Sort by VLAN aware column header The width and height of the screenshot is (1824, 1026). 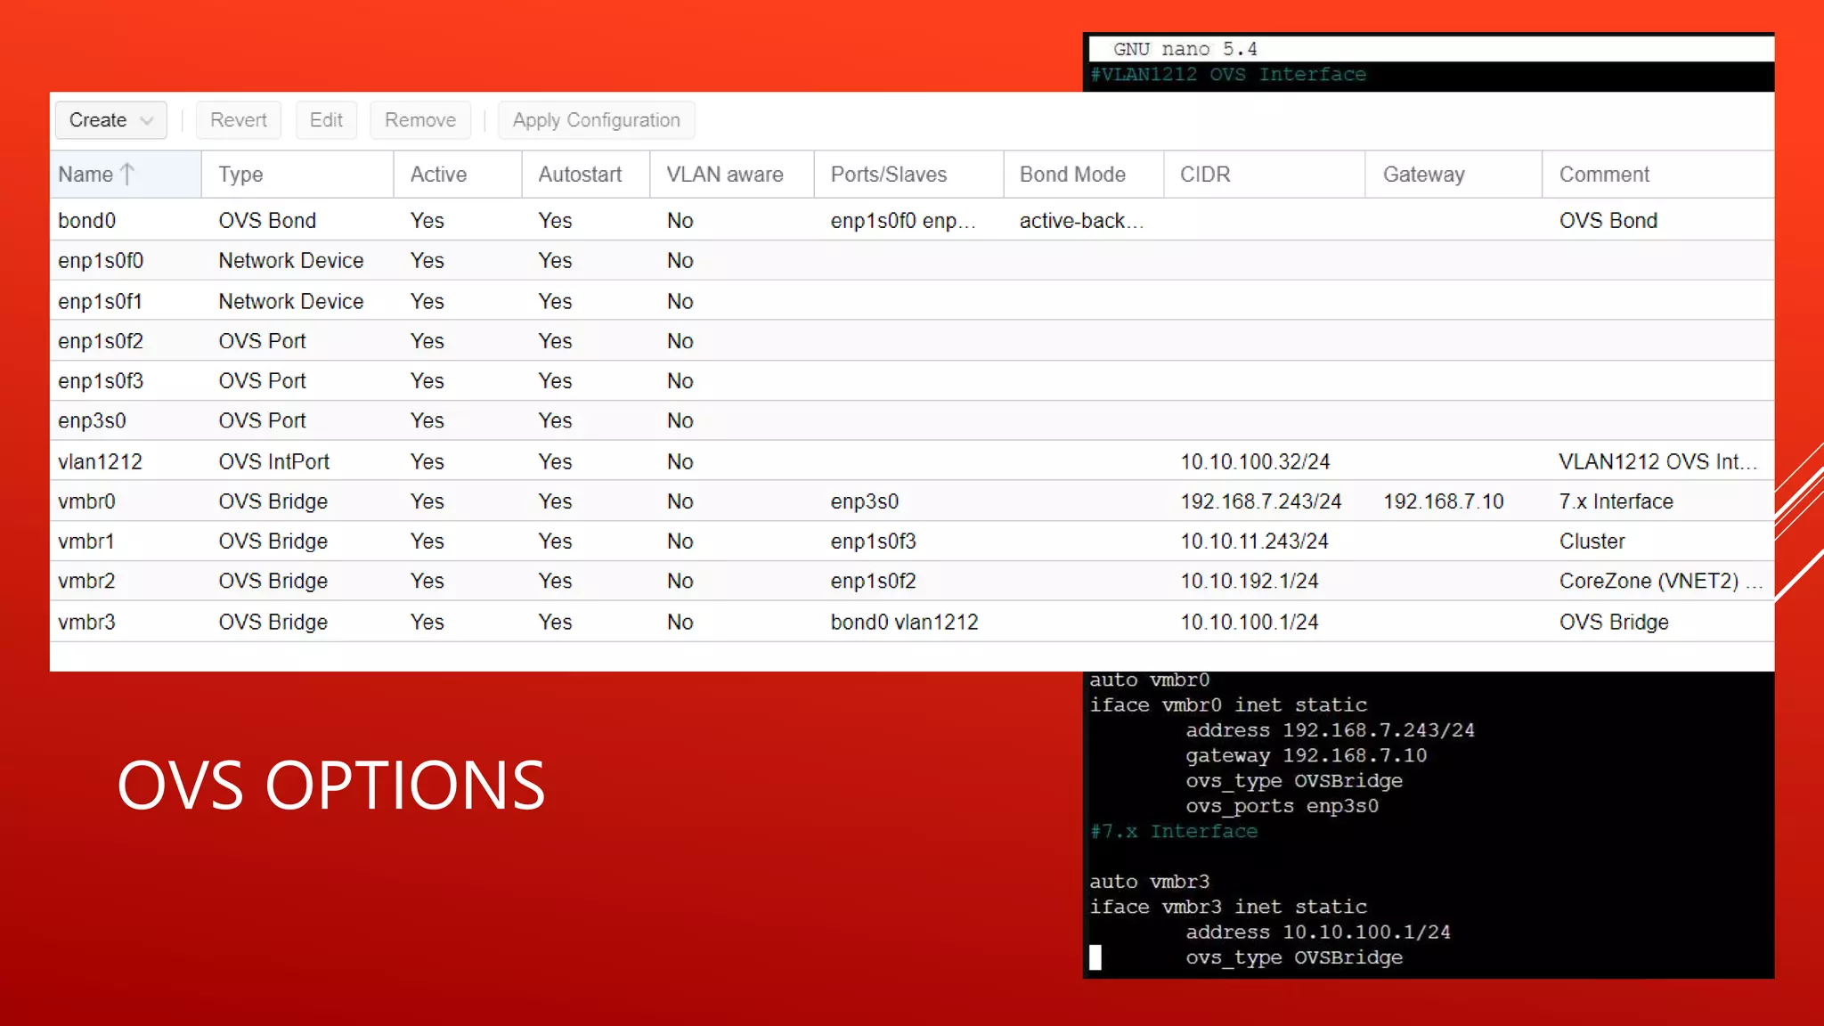[x=724, y=175]
